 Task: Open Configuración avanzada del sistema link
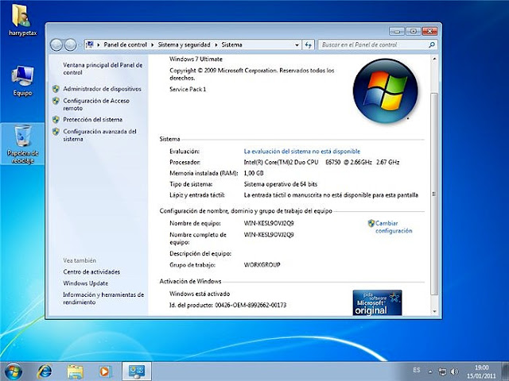[99, 135]
